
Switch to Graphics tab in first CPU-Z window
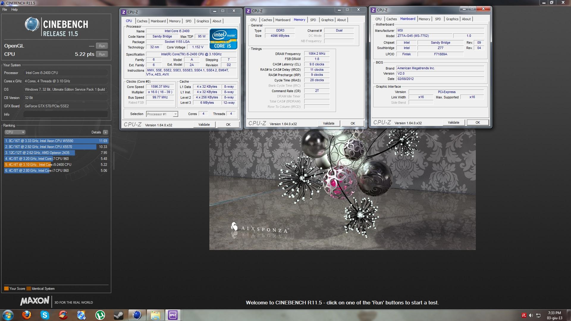tap(203, 21)
